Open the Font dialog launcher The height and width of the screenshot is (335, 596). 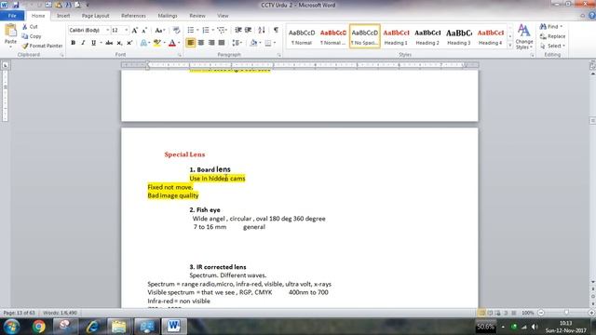point(180,55)
